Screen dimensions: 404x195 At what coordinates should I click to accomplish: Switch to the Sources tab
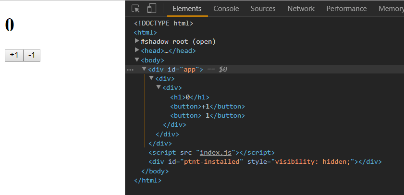tap(263, 9)
